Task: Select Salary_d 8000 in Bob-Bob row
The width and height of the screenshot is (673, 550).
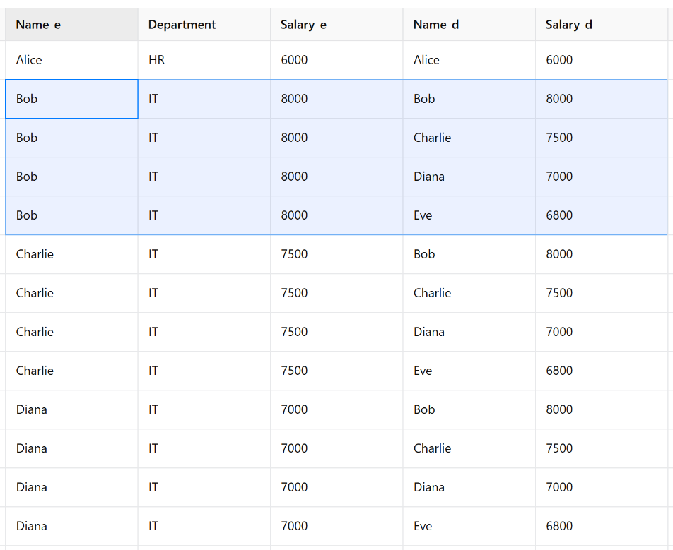Action: pyautogui.click(x=602, y=99)
